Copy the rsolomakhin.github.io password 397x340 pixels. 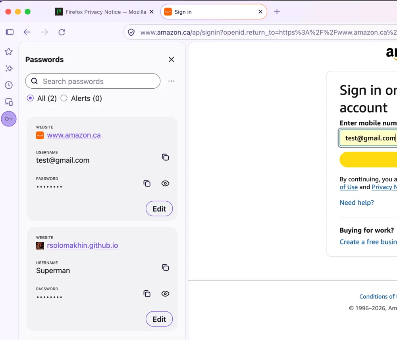pyautogui.click(x=147, y=293)
